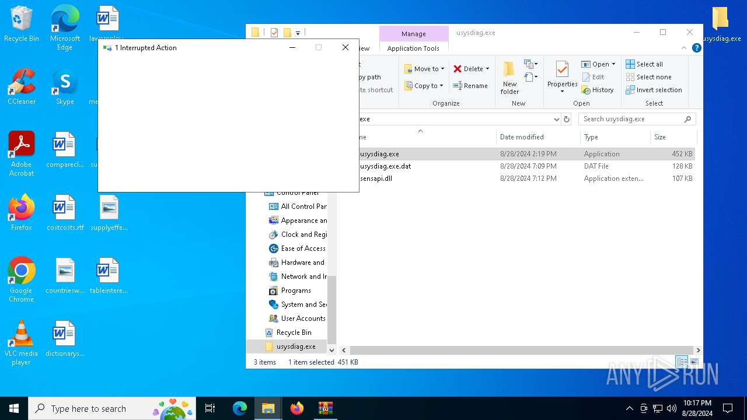Choose Select none in the Select group
The width and height of the screenshot is (747, 420).
pos(648,77)
